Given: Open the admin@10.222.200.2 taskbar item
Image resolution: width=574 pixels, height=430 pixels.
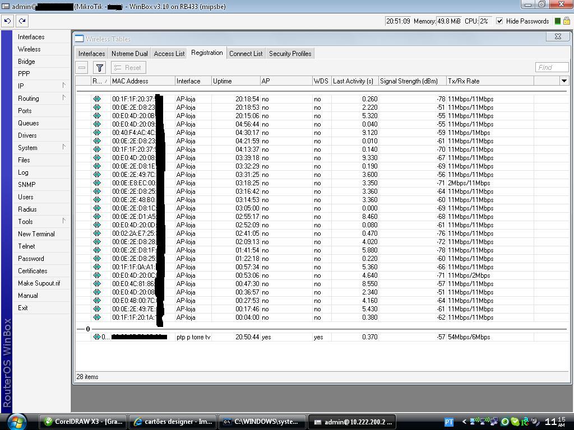Looking at the screenshot, I should (352, 422).
